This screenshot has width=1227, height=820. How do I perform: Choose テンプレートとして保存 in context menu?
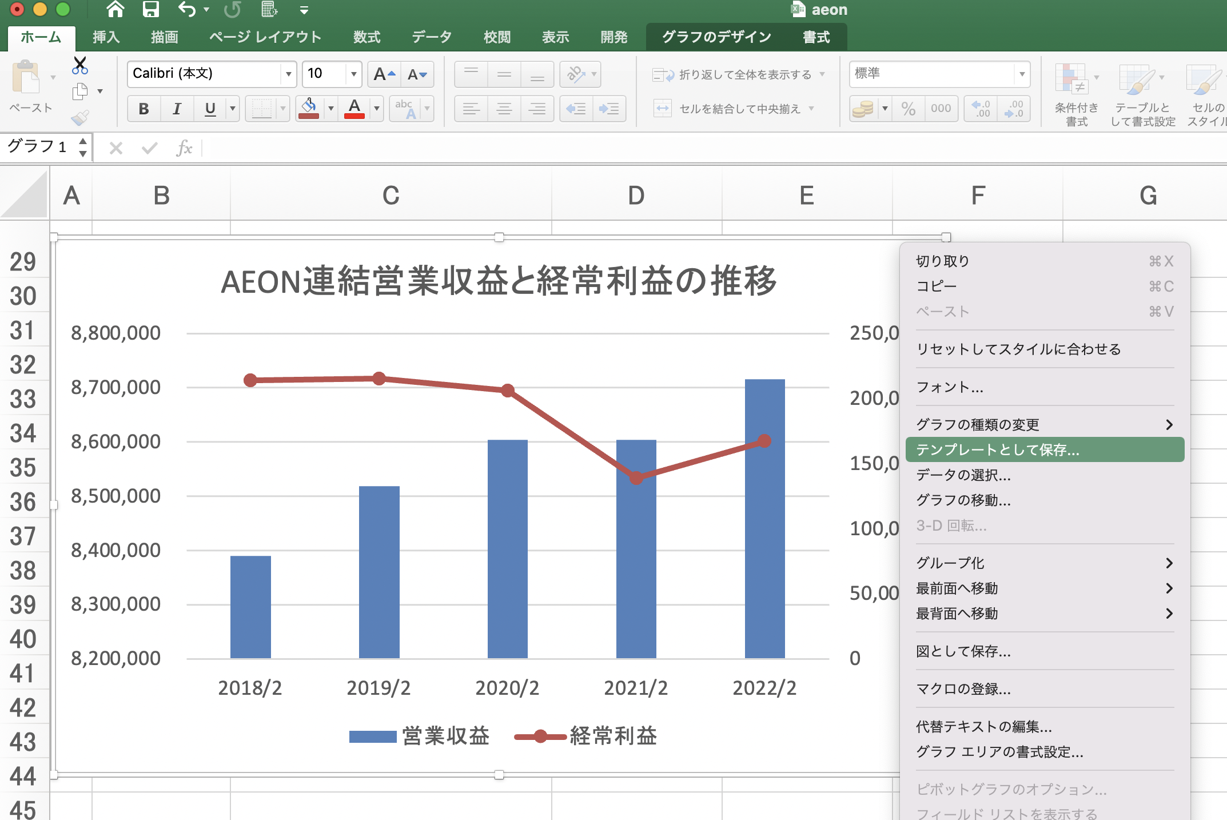tap(1045, 450)
